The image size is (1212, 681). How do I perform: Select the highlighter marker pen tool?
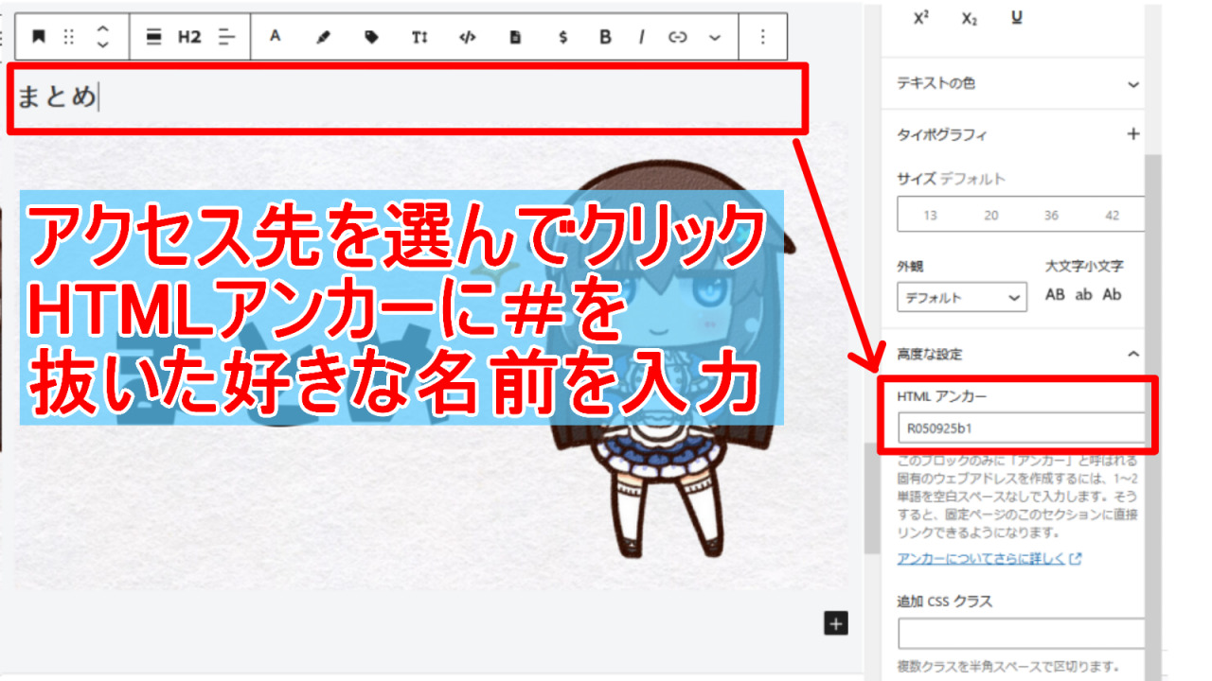pyautogui.click(x=323, y=37)
